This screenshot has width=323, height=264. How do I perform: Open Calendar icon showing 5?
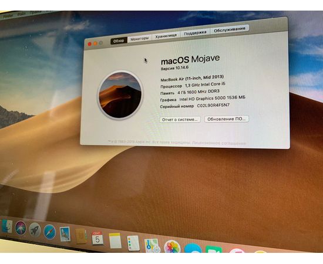(97, 238)
